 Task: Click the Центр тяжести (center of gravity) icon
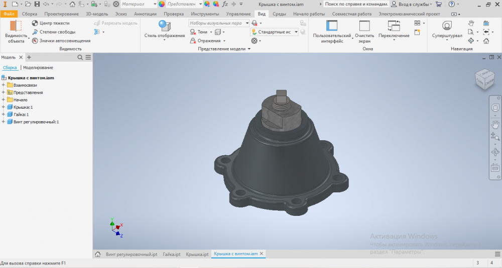[35, 23]
